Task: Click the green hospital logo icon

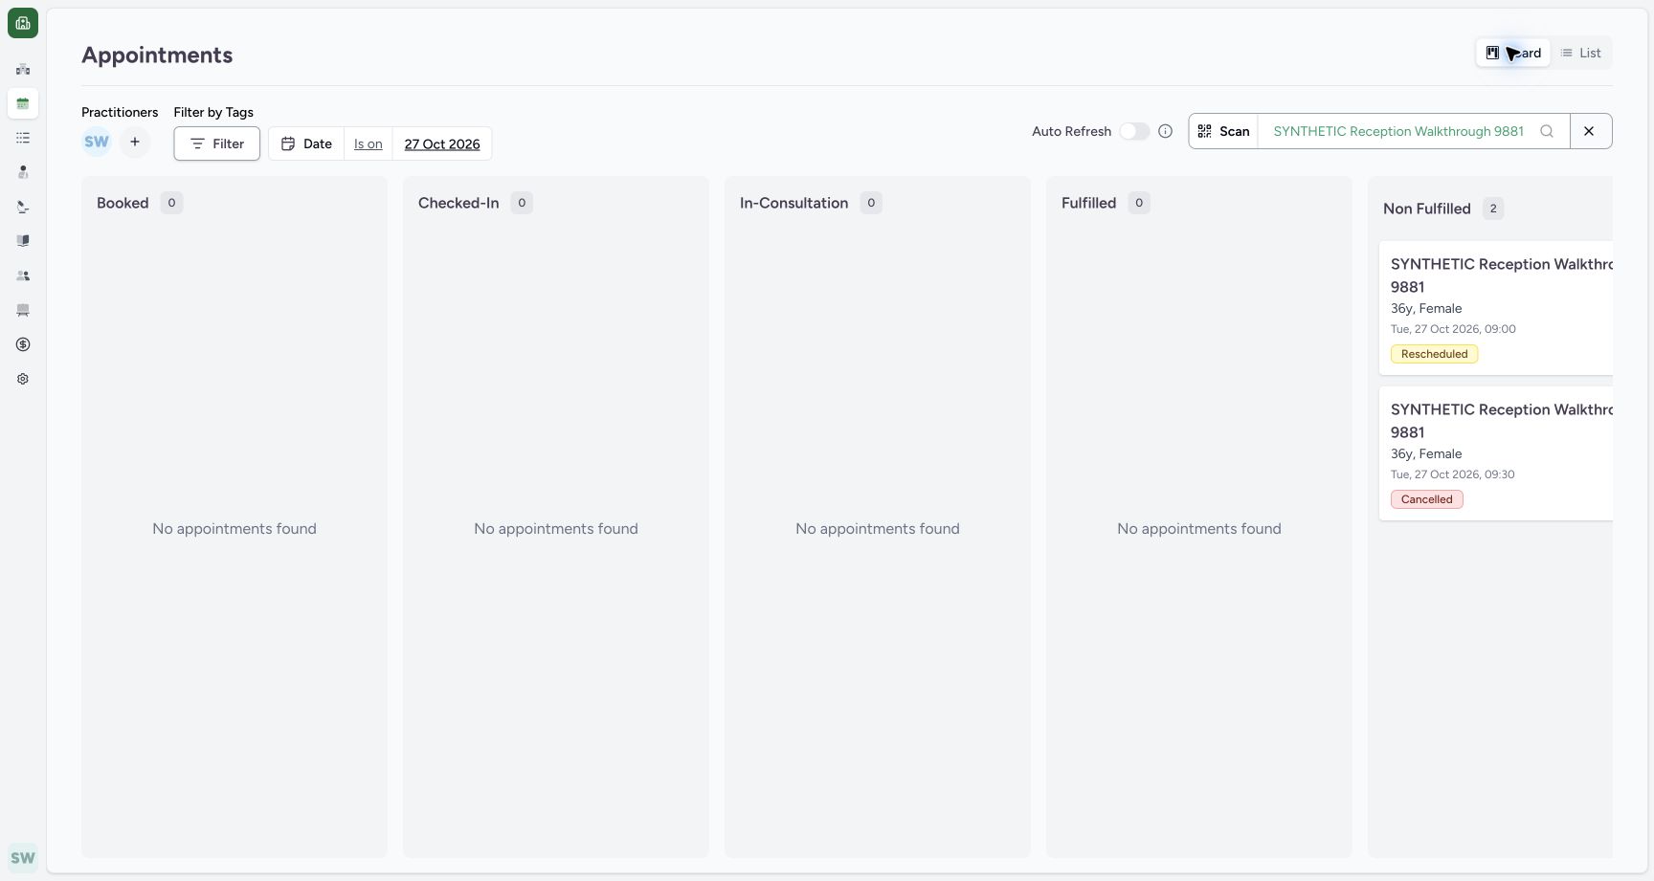Action: click(x=23, y=23)
